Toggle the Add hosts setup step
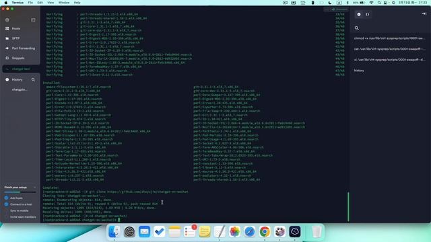Viewport: 431px width, 242px height. point(16,198)
